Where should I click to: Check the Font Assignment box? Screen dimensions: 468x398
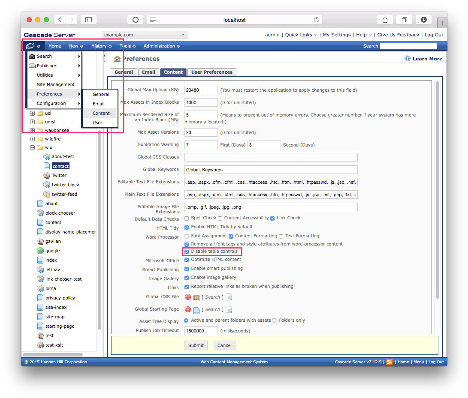coord(187,236)
